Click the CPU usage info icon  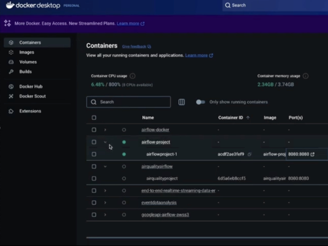click(x=133, y=76)
